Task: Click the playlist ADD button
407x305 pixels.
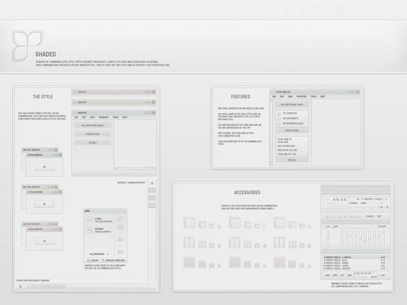Action: pos(326,275)
